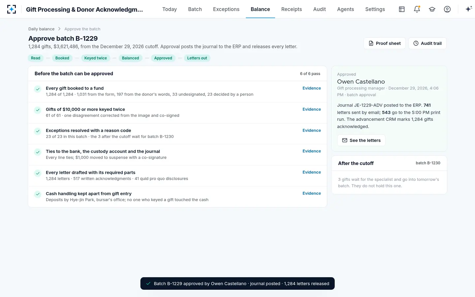Image resolution: width=475 pixels, height=297 pixels.
Task: Open the Exceptions tab
Action: coord(226,9)
